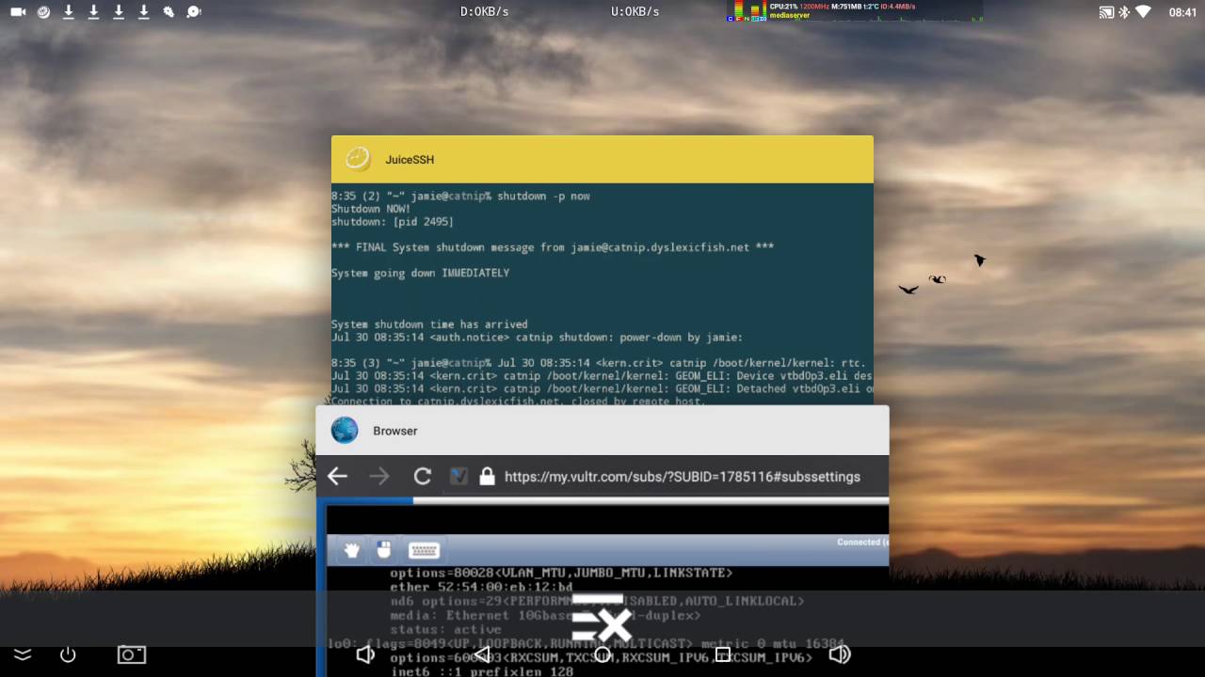Clear all recent apps

coord(602,619)
